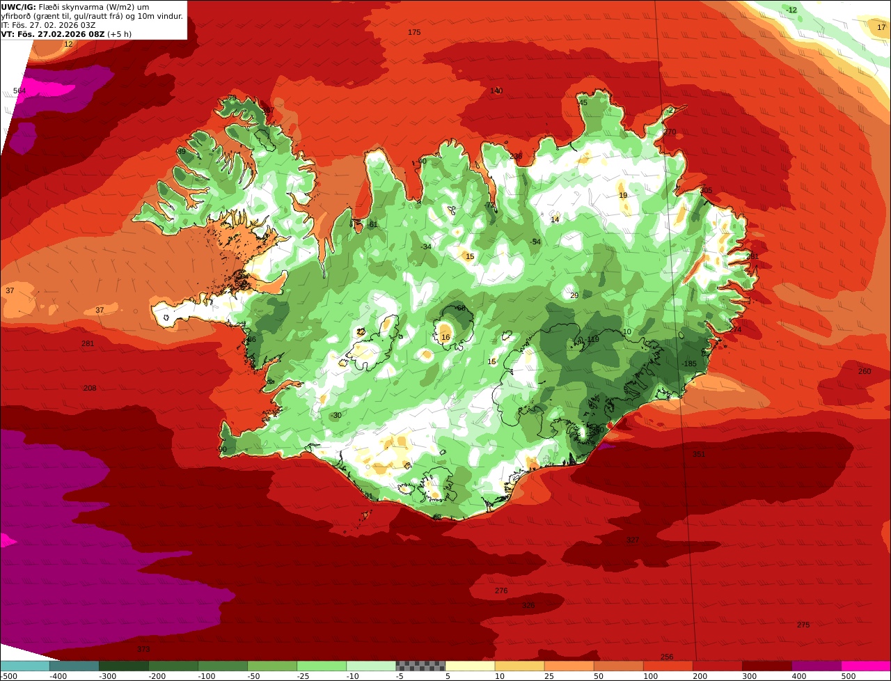
Task: Click the 276 value on the map
Action: [501, 590]
